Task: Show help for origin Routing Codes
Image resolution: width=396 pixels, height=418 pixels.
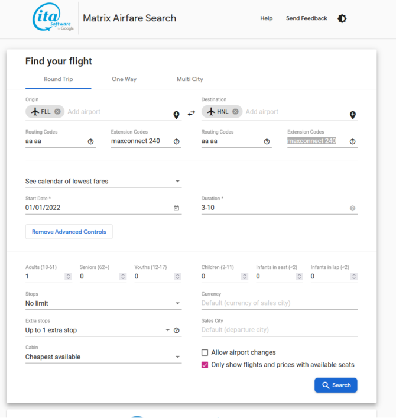Action: (90, 141)
